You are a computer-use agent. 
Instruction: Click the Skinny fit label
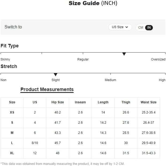coord(5,59)
